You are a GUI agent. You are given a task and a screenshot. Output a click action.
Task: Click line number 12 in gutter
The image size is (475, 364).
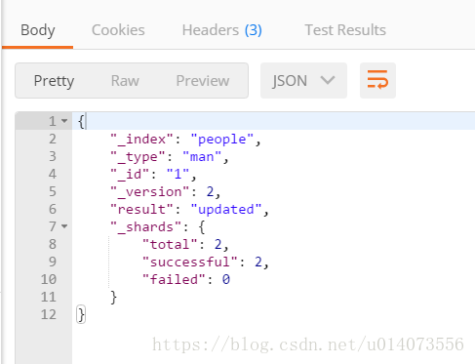49,314
